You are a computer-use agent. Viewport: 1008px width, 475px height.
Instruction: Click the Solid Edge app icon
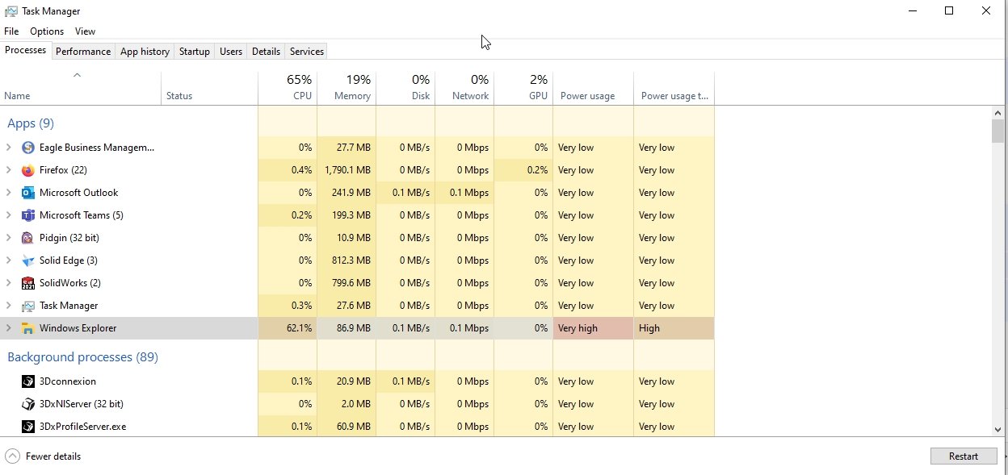pyautogui.click(x=28, y=260)
